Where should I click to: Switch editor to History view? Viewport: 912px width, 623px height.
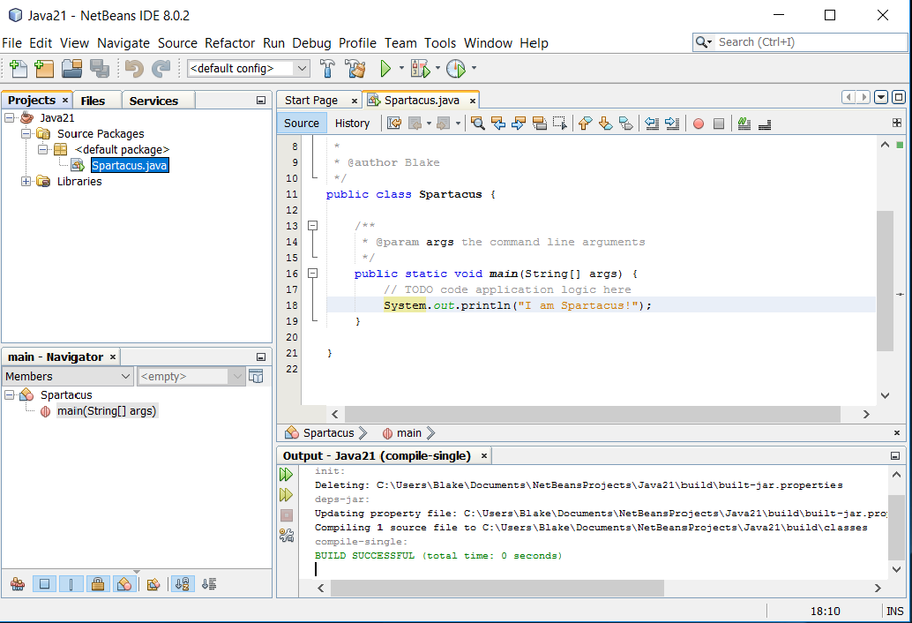(352, 124)
